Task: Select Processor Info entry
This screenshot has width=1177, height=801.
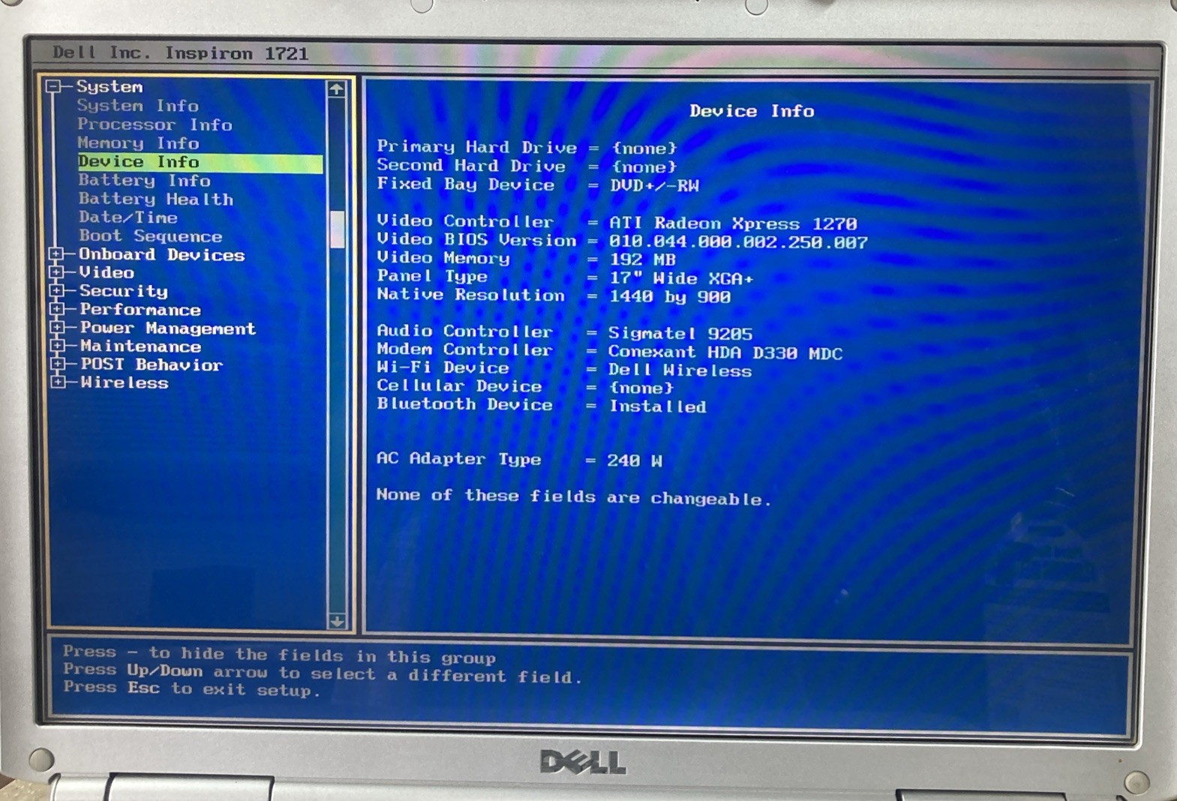Action: pos(155,124)
